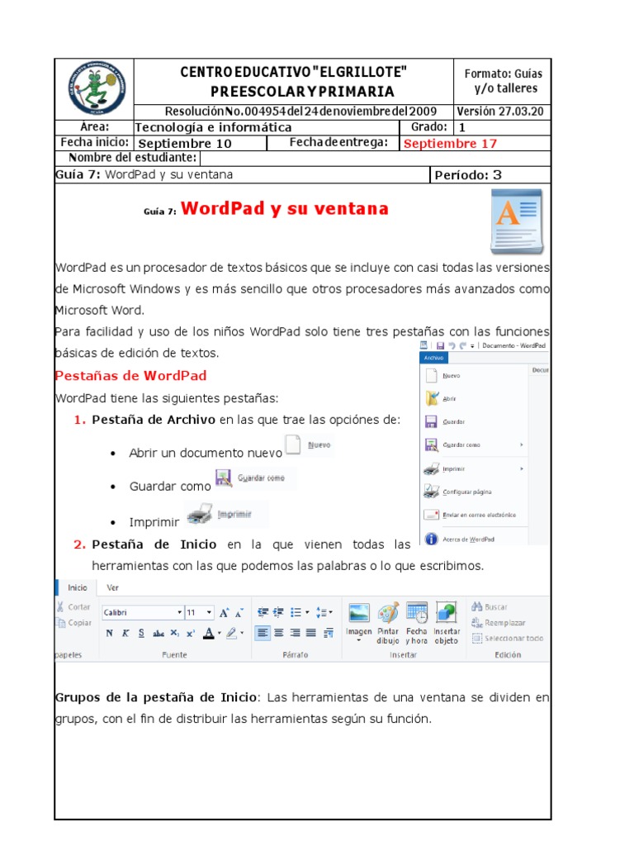Select align text right
The image size is (634, 846).
295,633
